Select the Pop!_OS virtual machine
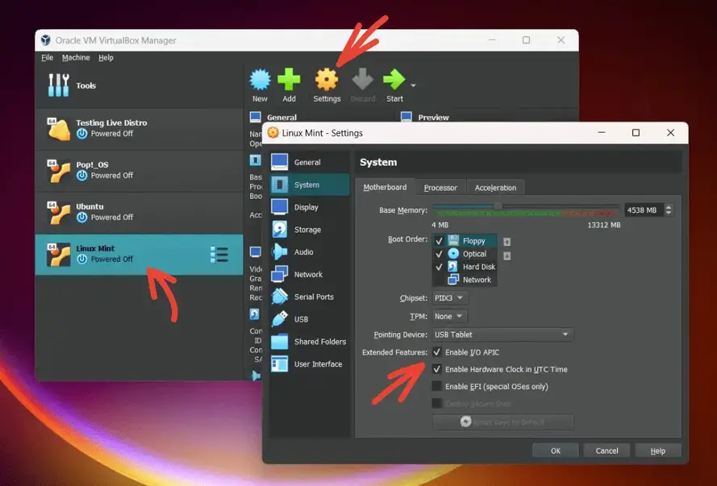This screenshot has height=486, width=717. coord(139,170)
